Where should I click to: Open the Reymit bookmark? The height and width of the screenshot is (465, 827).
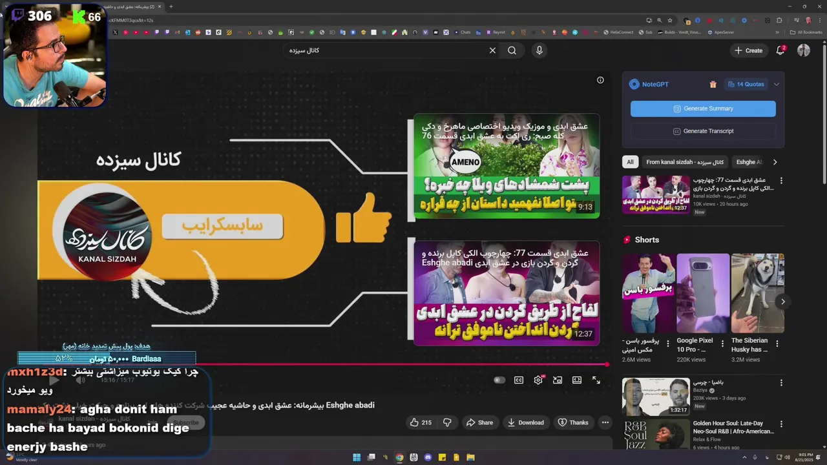496,32
